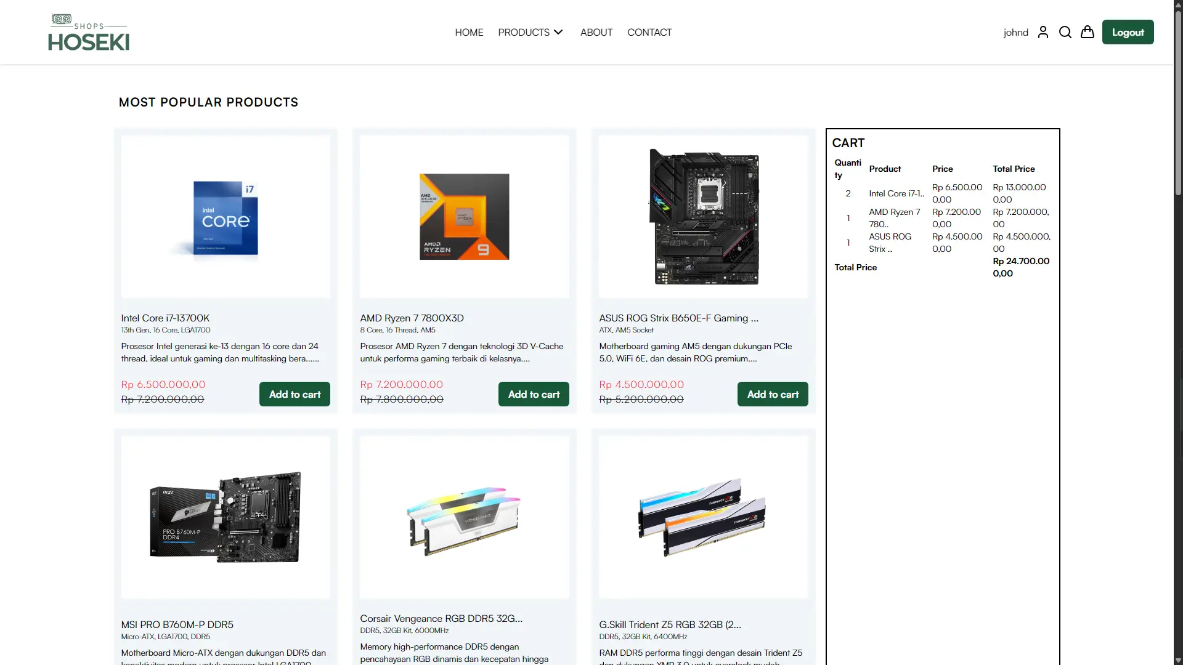
Task: Click strikethrough price Rp 7.800.000,00
Action: [402, 399]
